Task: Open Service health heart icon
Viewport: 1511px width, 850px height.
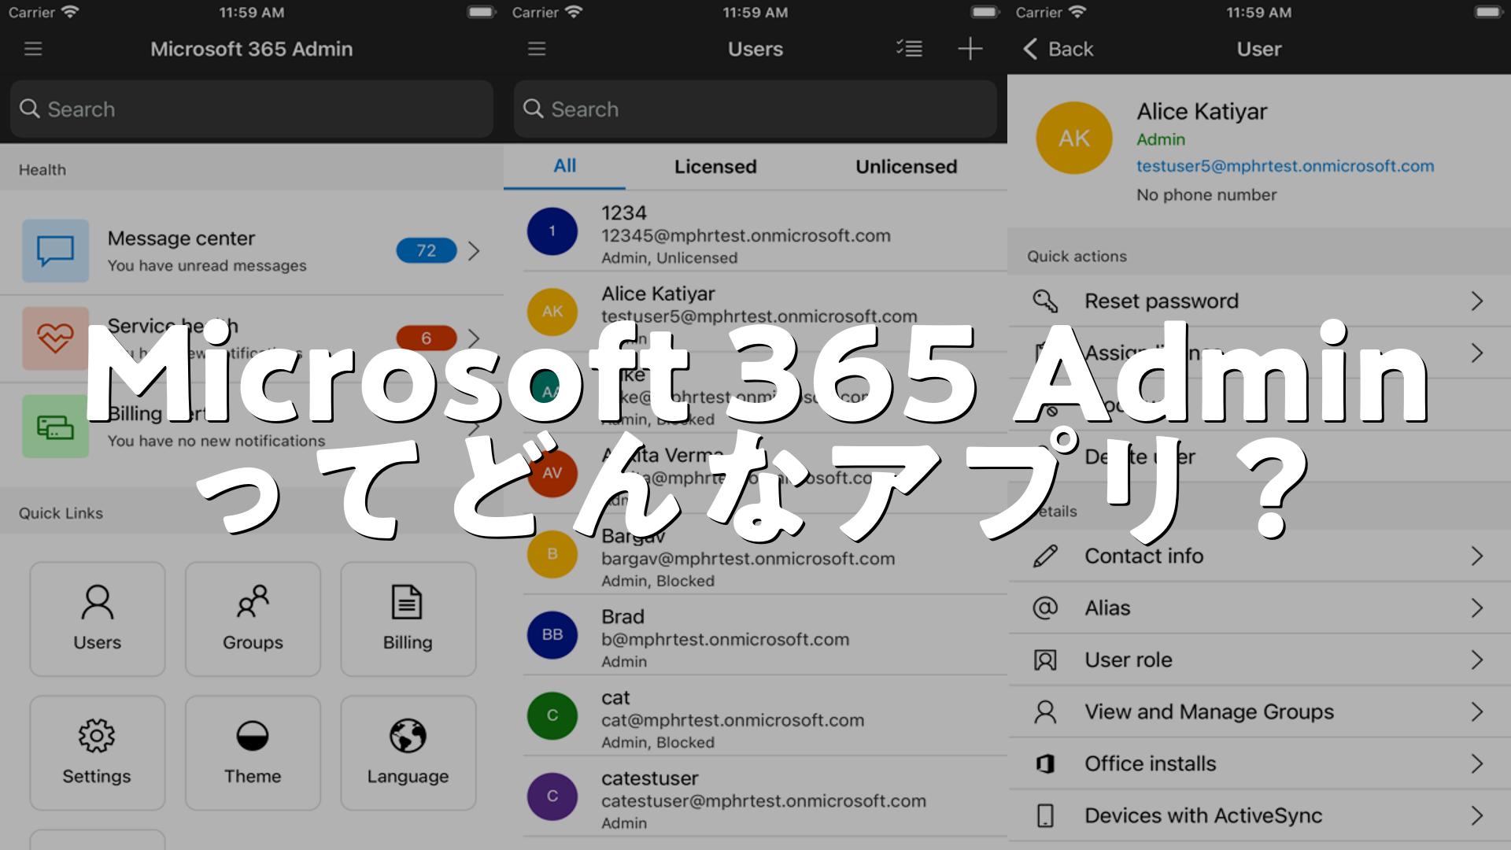Action: click(x=55, y=338)
